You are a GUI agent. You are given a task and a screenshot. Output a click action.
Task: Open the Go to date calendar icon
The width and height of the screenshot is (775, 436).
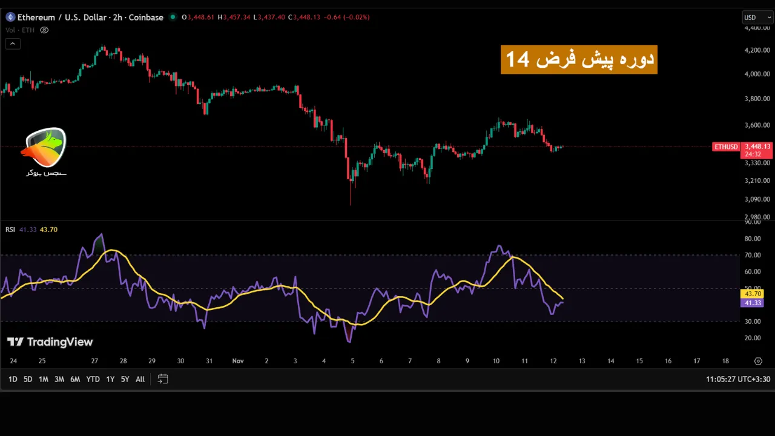[162, 379]
